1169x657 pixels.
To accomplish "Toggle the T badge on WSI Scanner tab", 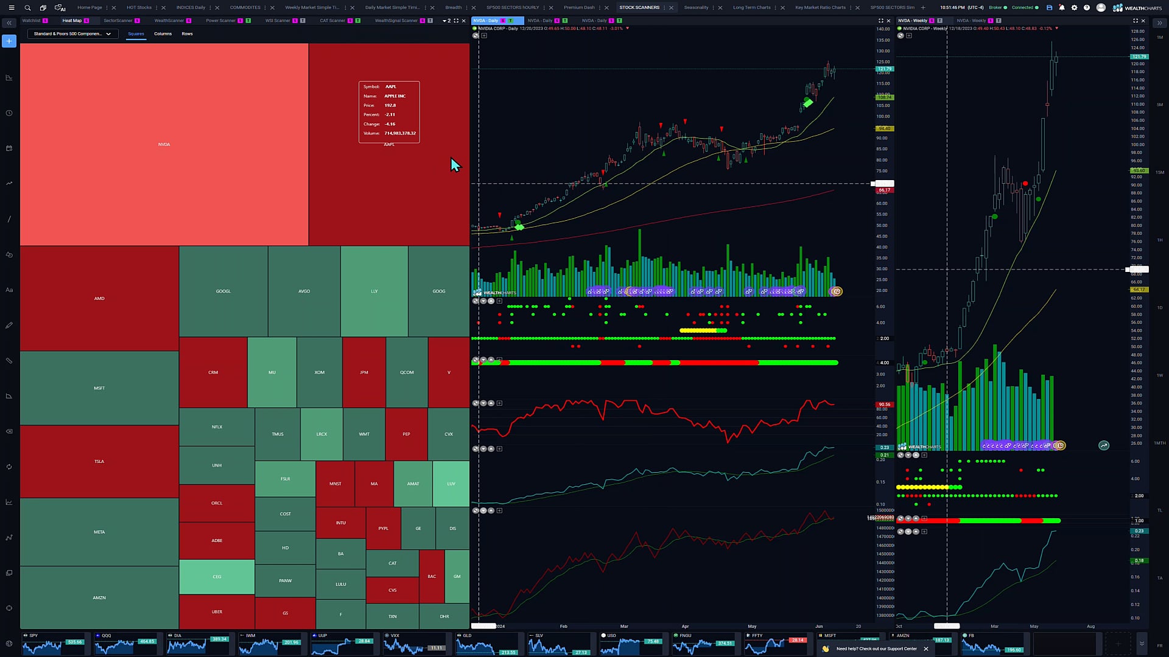I will point(303,21).
